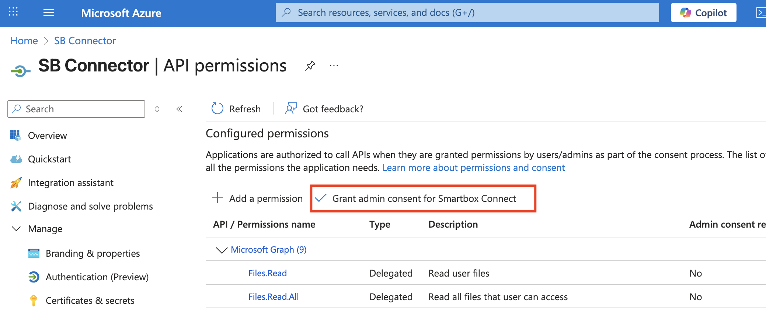The image size is (766, 316).
Task: Click the checkmark icon for Grant admin consent
Action: point(320,198)
